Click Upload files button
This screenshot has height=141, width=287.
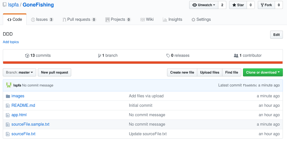tap(210, 72)
